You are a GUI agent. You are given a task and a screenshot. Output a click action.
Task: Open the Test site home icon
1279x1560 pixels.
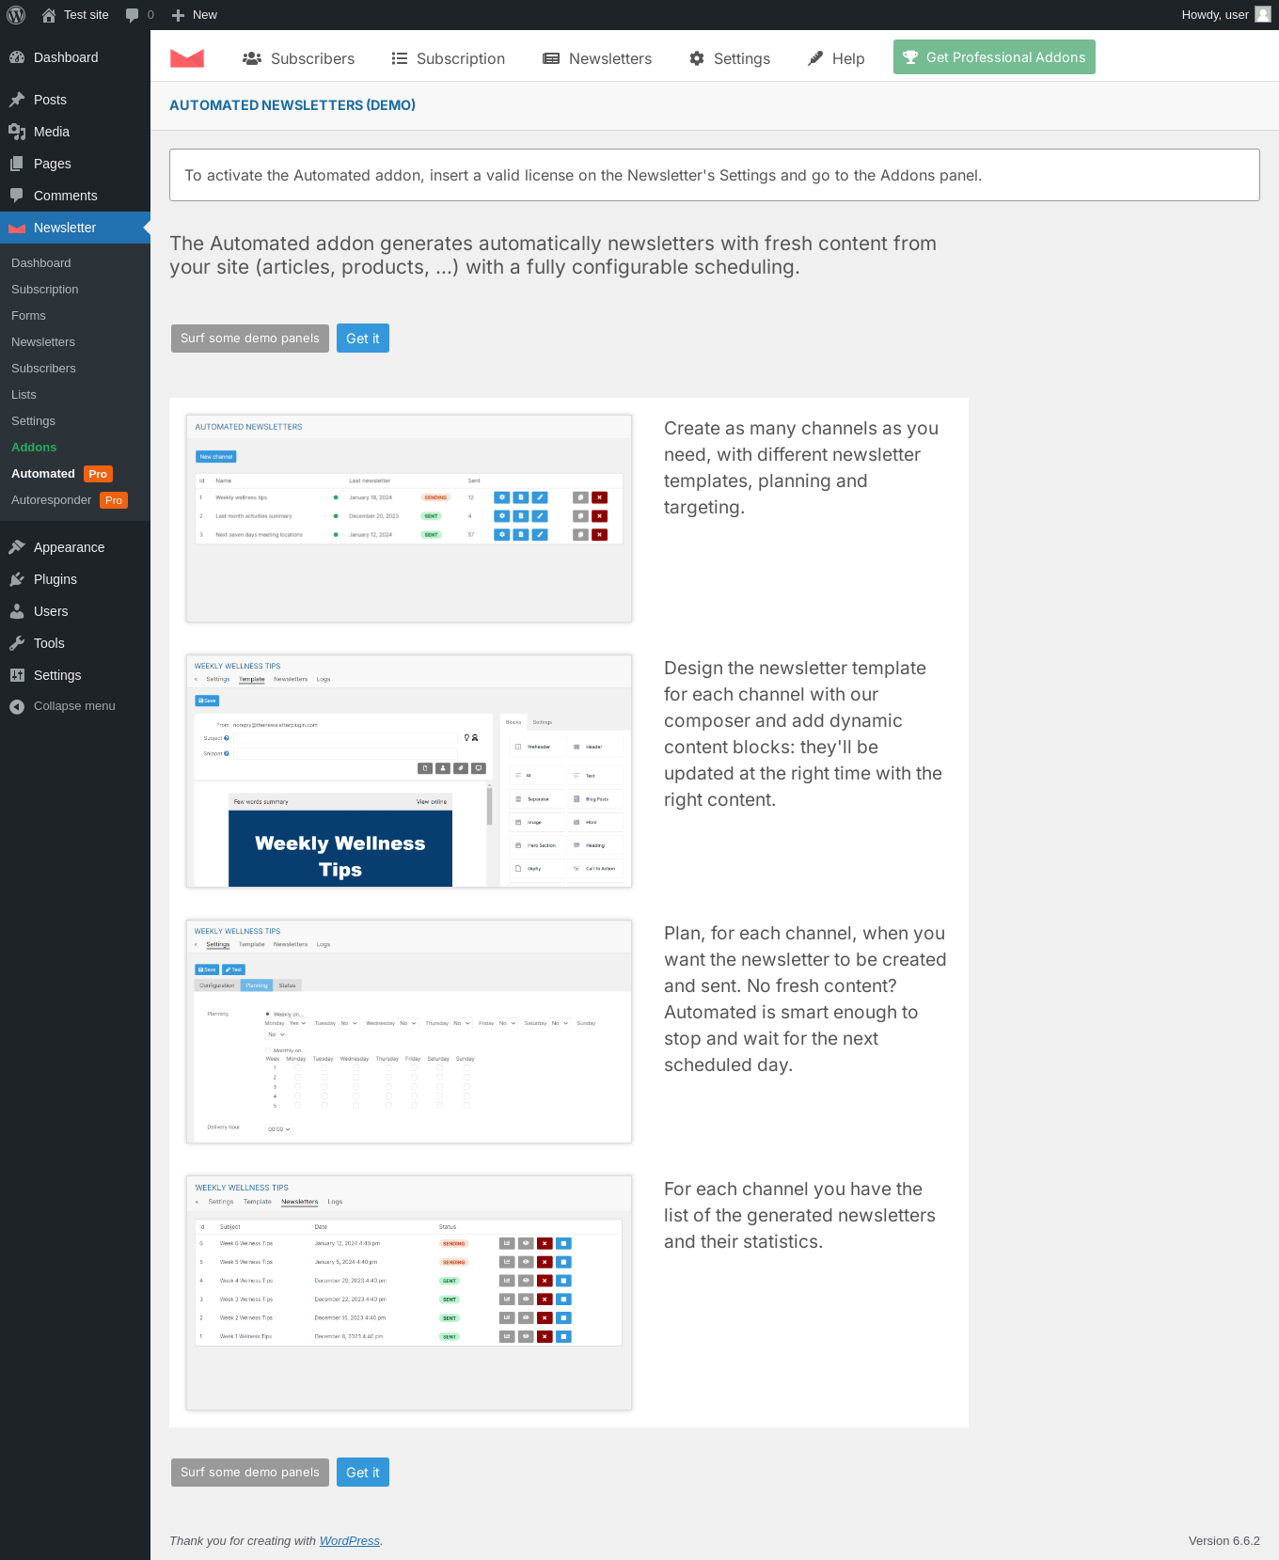point(49,15)
